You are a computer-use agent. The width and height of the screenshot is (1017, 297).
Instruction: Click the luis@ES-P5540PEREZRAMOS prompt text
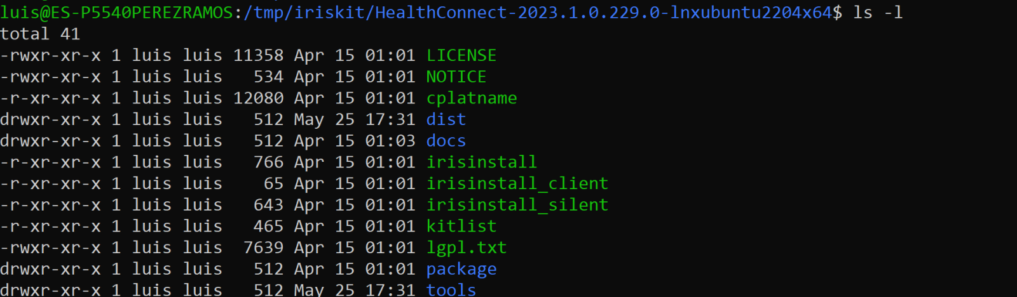click(116, 13)
